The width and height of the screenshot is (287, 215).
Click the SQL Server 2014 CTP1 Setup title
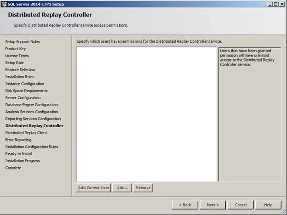(x=36, y=4)
